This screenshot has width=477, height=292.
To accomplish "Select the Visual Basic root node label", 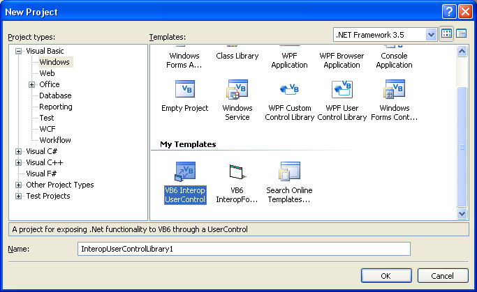I will 45,51.
